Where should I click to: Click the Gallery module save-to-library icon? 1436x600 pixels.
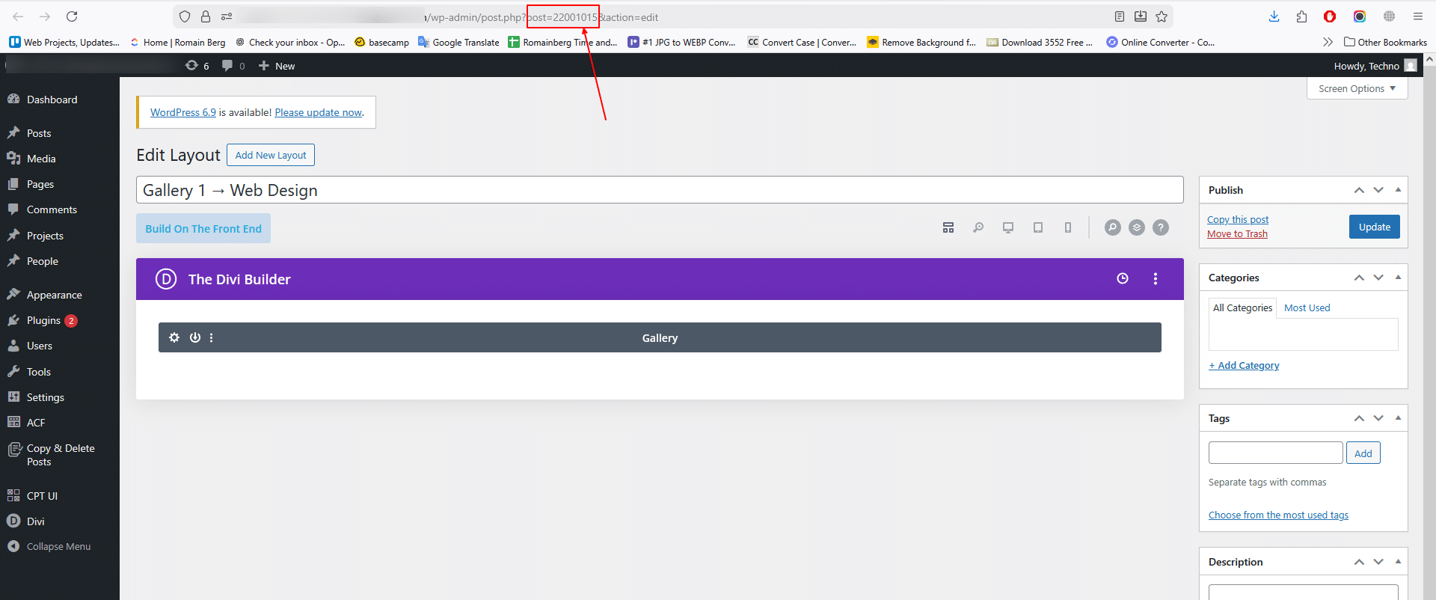click(195, 337)
